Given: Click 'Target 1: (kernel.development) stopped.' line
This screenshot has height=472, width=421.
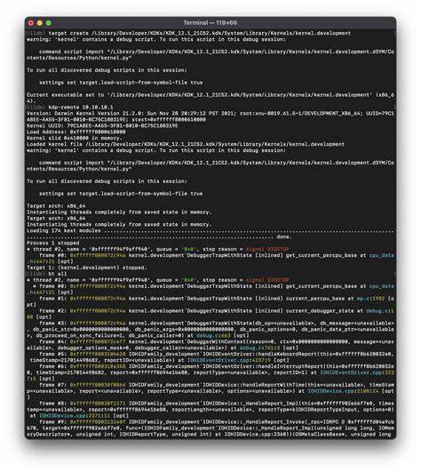Looking at the screenshot, I should [87, 268].
